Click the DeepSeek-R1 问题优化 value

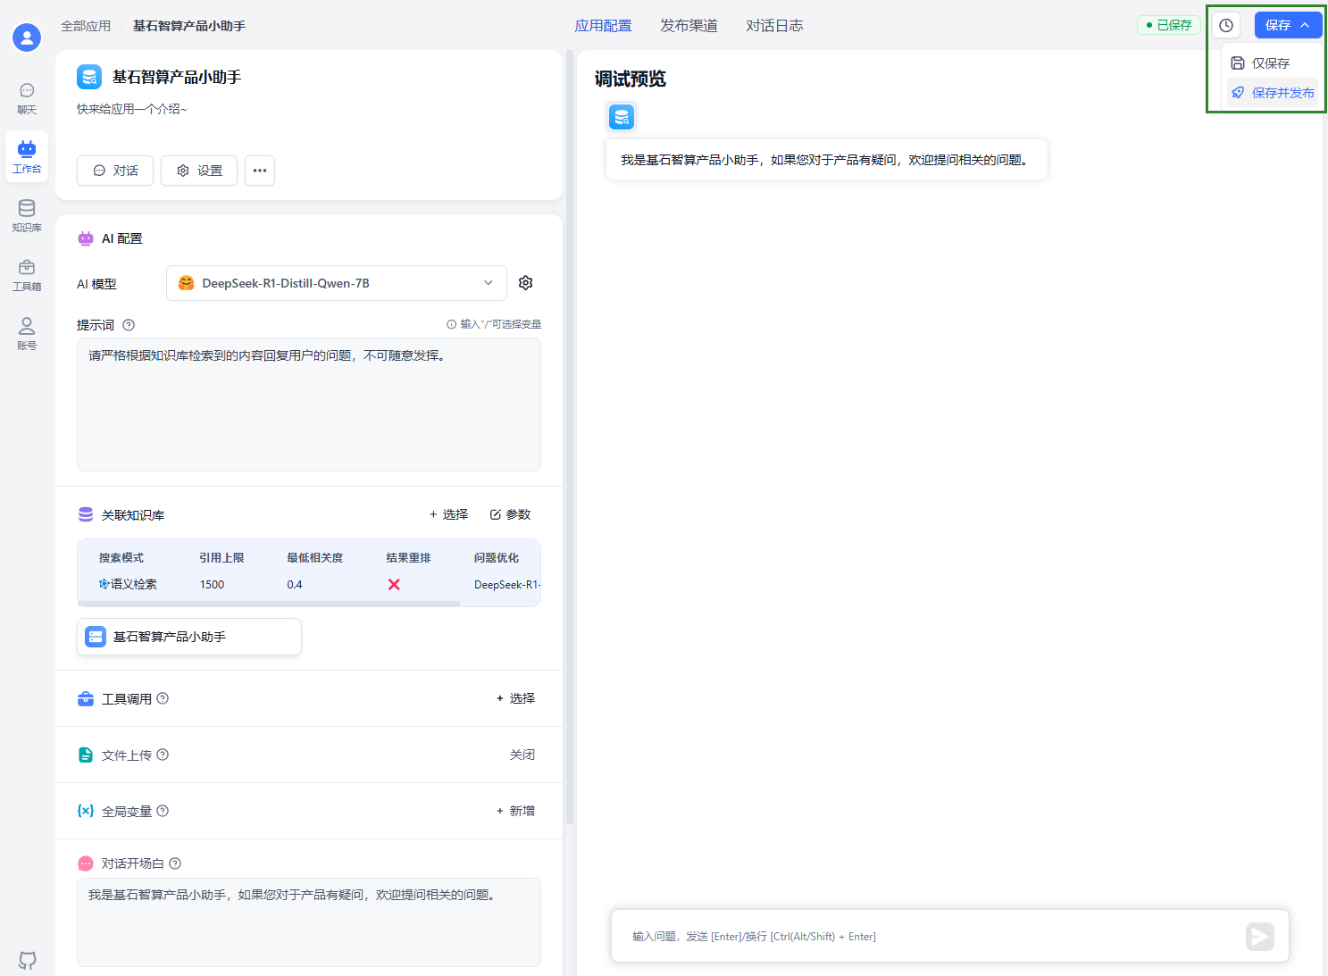tap(507, 584)
